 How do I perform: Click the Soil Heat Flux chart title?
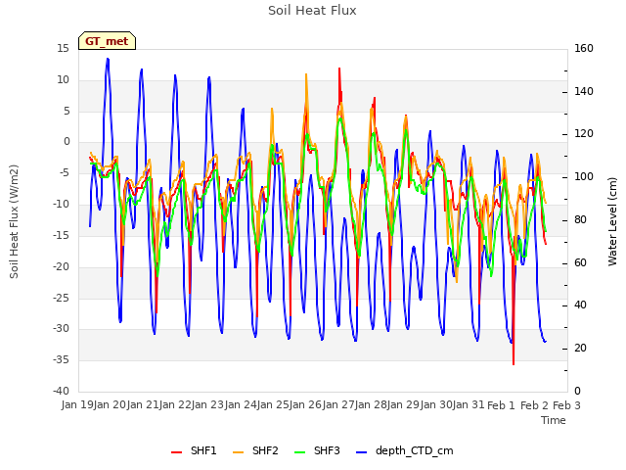coord(312,11)
